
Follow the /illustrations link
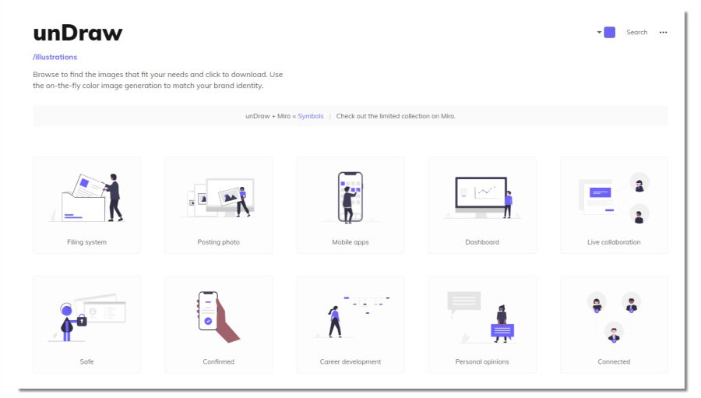pyautogui.click(x=55, y=57)
